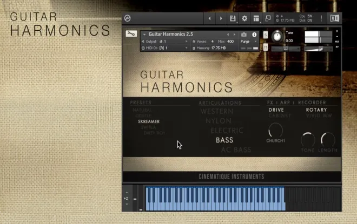Select next preset arrow beside Guitar Harmonics 2.5
The image size is (357, 224).
[234, 35]
